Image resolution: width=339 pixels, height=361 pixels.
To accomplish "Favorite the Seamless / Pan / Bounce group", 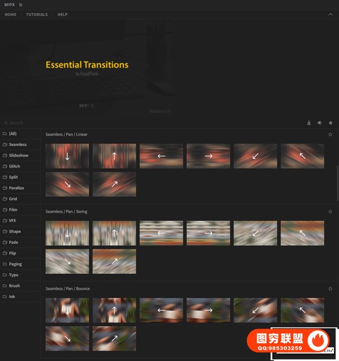I will (331, 289).
